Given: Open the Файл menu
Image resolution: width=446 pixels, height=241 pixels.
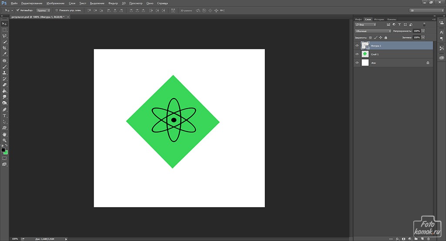Looking at the screenshot, I should tap(14, 3).
